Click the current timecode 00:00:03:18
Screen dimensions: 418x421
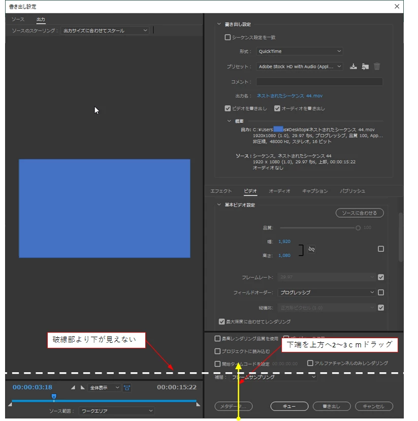pyautogui.click(x=33, y=387)
